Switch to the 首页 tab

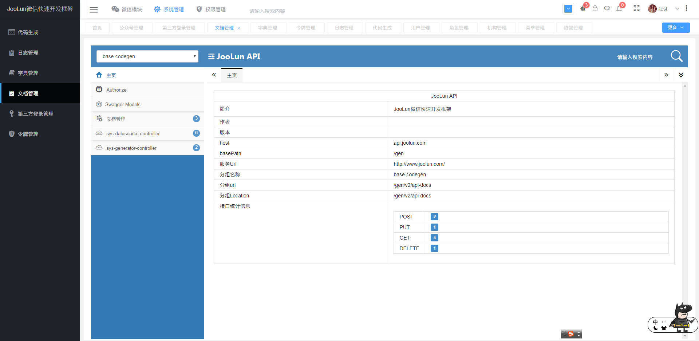coord(97,28)
